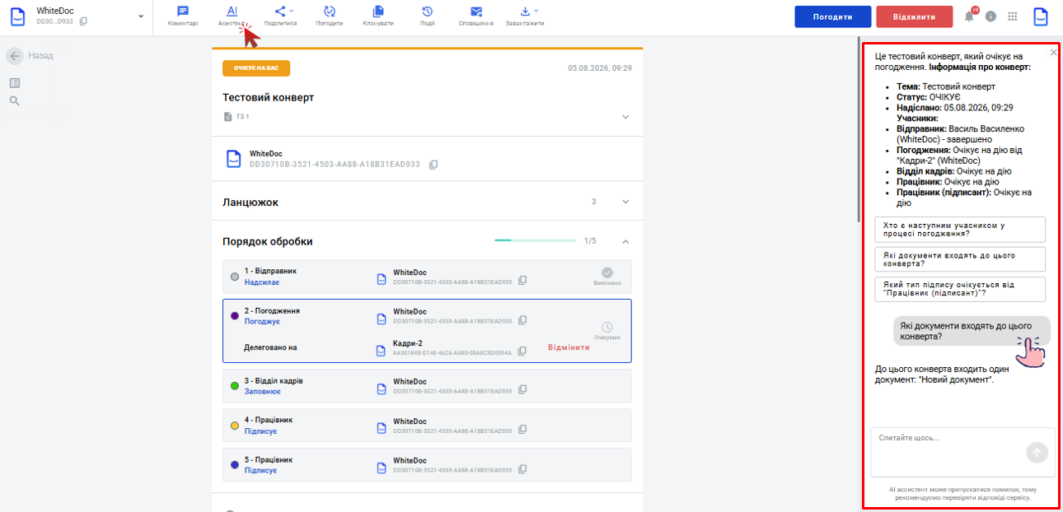Open the Завантажити download menu
Screen dimensions: 1063x512
click(525, 16)
